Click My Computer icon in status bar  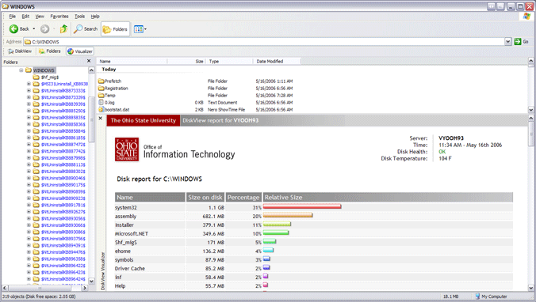[x=477, y=296]
